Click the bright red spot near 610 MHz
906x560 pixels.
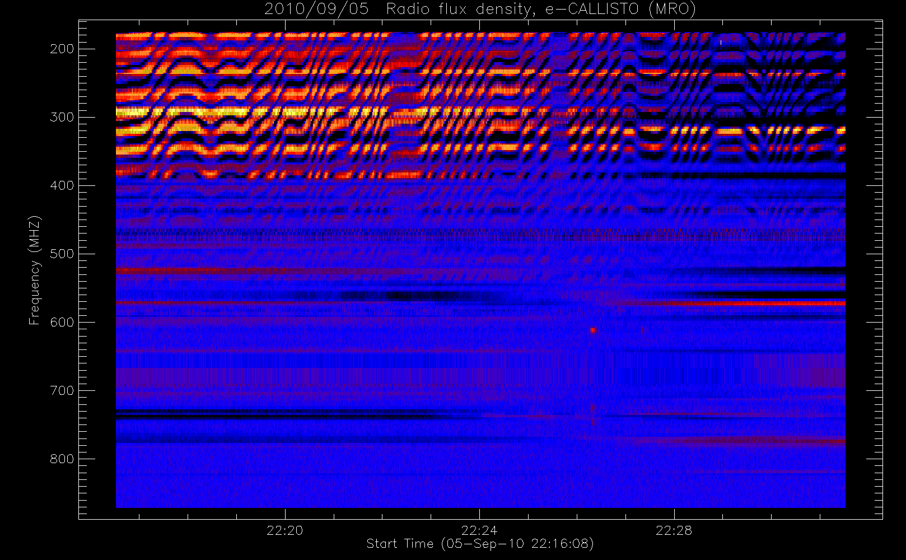tap(593, 330)
